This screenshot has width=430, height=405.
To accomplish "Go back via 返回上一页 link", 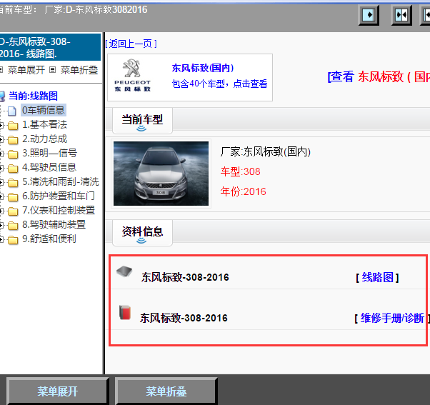I will click(131, 44).
